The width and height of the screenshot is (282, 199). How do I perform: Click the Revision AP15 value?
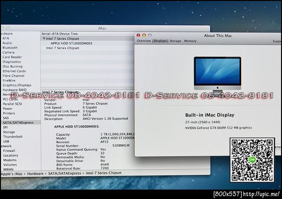pyautogui.click(x=104, y=142)
